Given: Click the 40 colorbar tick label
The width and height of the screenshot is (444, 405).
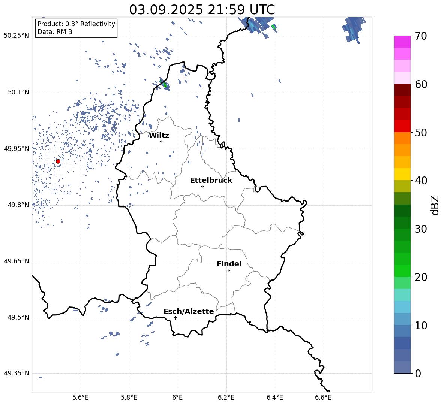Looking at the screenshot, I should (421, 181).
